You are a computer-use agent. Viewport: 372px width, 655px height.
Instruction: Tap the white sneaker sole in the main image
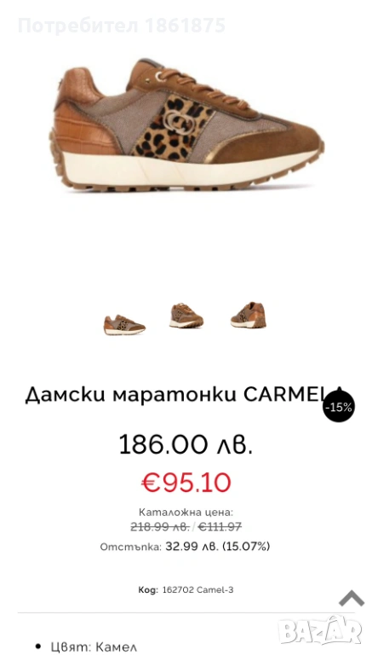click(187, 167)
